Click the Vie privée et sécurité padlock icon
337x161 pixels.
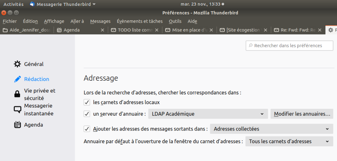point(17,94)
